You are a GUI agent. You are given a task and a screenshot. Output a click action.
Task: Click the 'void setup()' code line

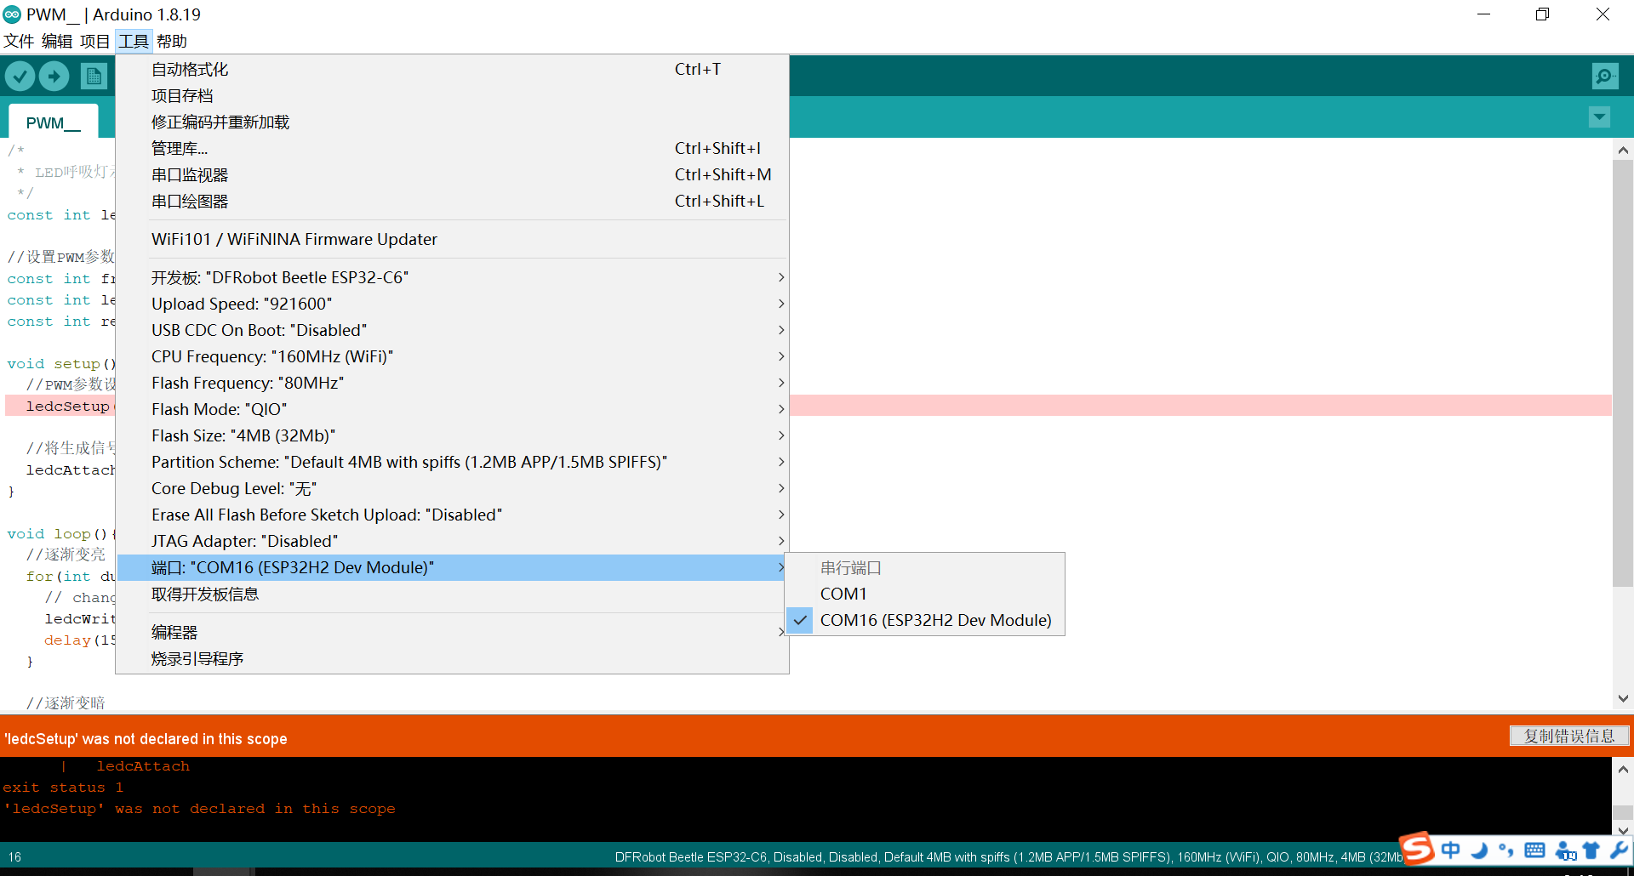pos(61,364)
